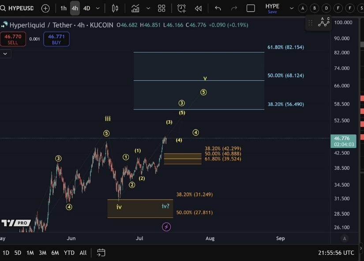Save the HYPE chart layout
This screenshot has width=364, height=261.
click(x=272, y=12)
